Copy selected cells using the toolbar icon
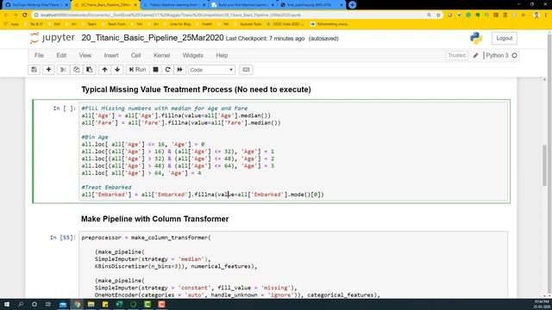The width and height of the screenshot is (552, 310). click(77, 70)
